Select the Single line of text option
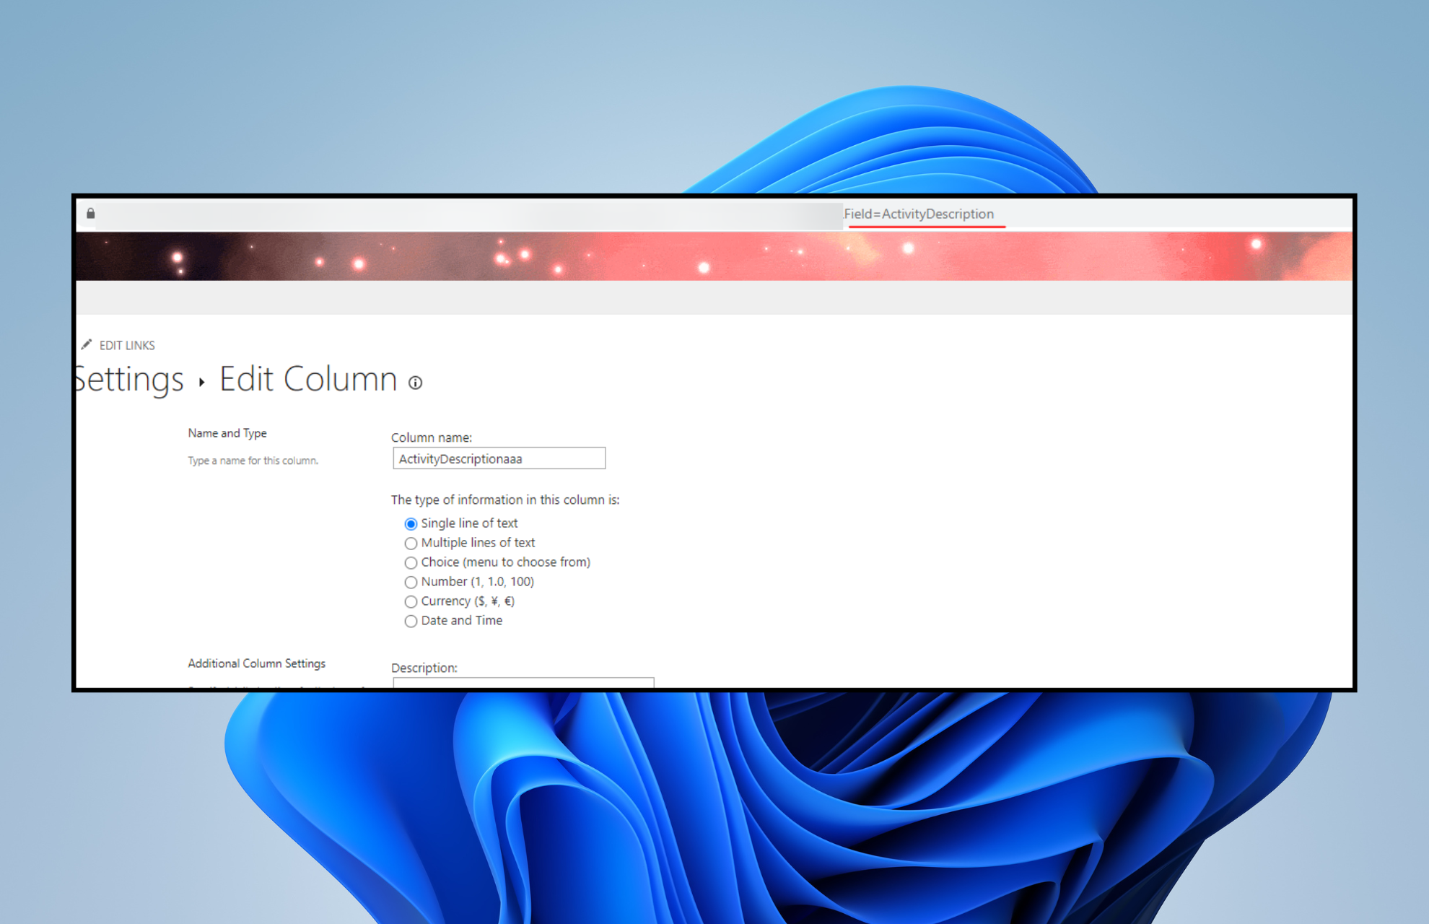 click(x=411, y=523)
